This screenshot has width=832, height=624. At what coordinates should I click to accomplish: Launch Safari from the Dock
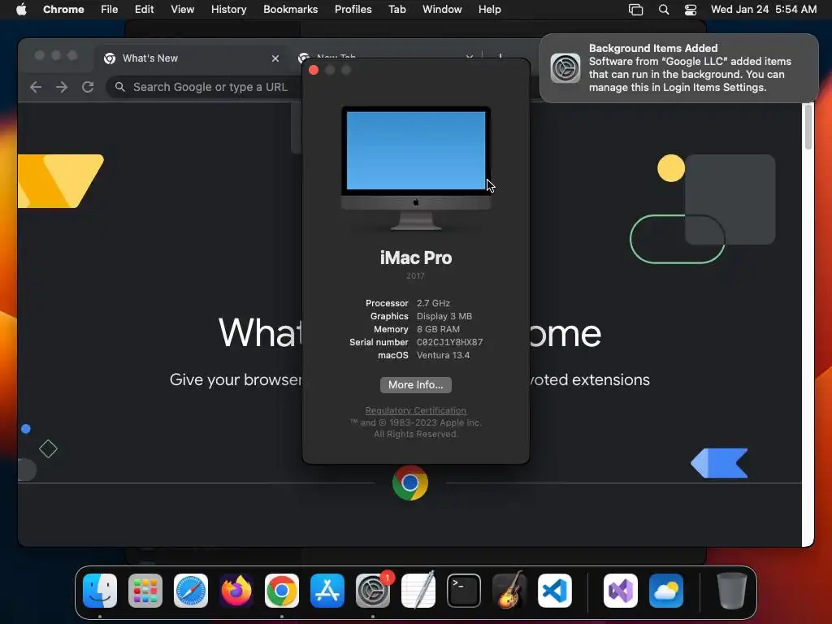click(191, 591)
